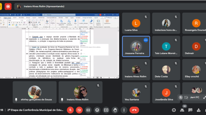
Task: Show the participants list icon
Action: (x=182, y=110)
